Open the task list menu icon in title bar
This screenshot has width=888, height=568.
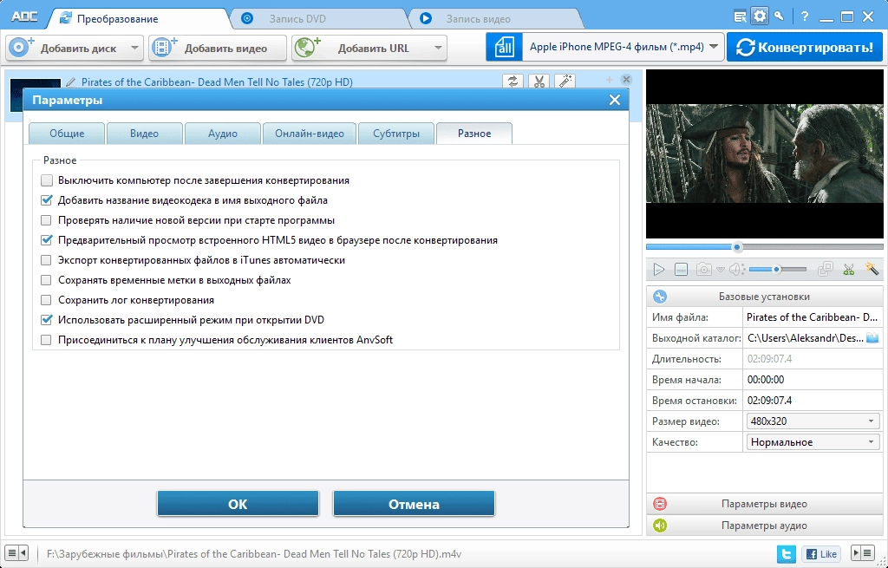(740, 16)
